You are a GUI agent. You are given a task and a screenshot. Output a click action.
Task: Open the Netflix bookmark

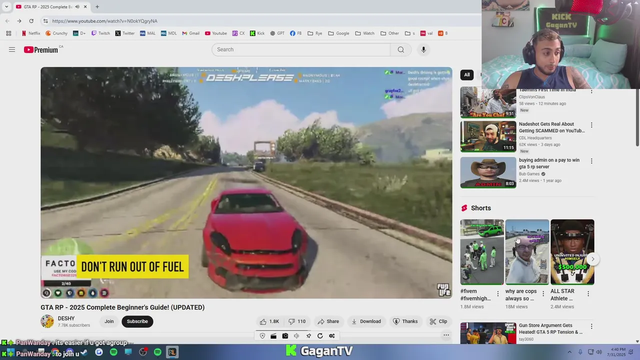pyautogui.click(x=30, y=33)
